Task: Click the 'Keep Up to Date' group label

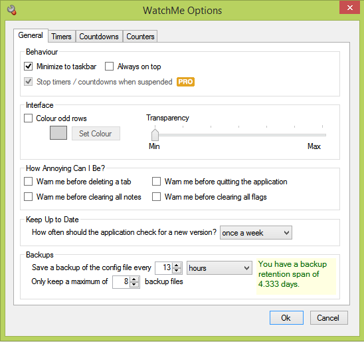Action: point(52,220)
